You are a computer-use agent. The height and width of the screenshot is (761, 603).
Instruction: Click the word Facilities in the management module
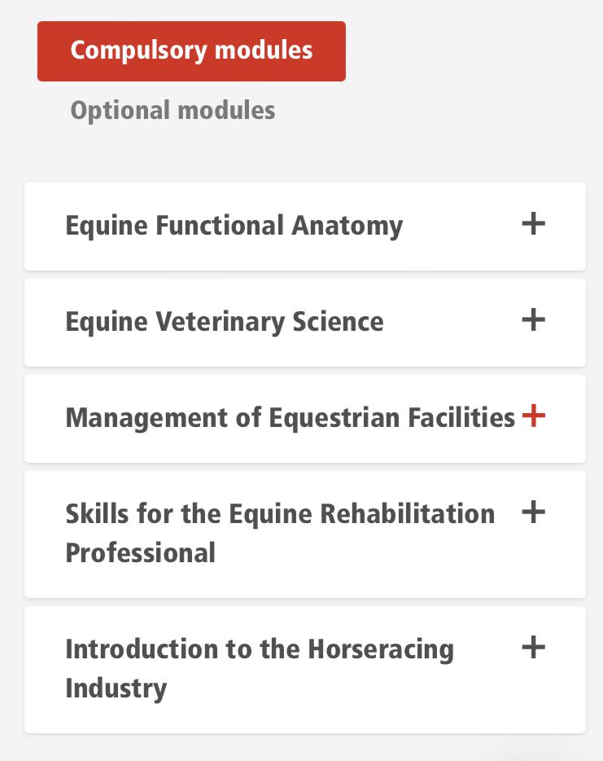[x=461, y=417]
